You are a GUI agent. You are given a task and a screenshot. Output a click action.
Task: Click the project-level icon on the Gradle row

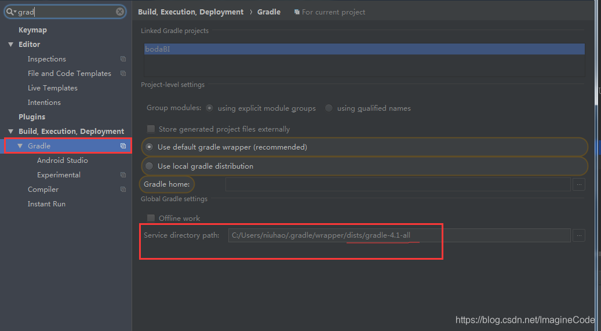tap(123, 146)
